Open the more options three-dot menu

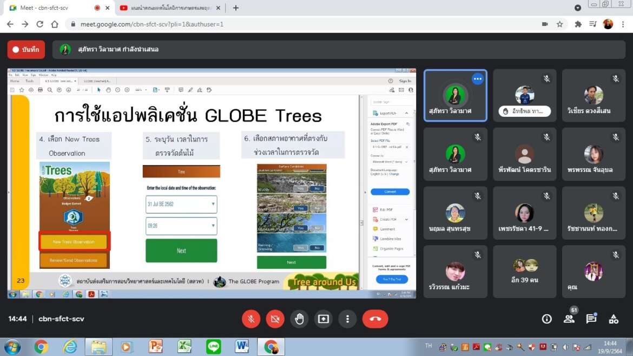click(x=347, y=319)
